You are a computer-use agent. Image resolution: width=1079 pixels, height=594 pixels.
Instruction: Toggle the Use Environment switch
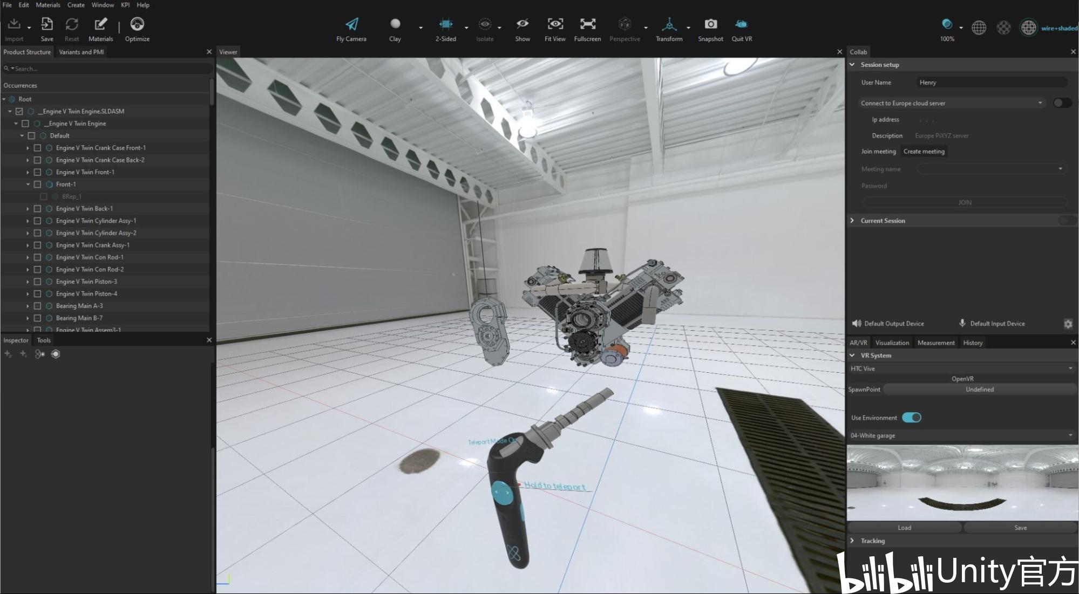[x=912, y=418]
